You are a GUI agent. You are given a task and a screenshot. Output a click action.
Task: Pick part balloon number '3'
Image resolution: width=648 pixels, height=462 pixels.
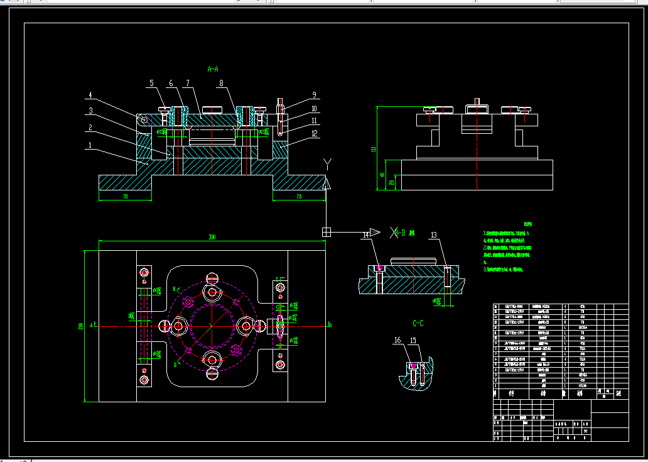point(90,111)
